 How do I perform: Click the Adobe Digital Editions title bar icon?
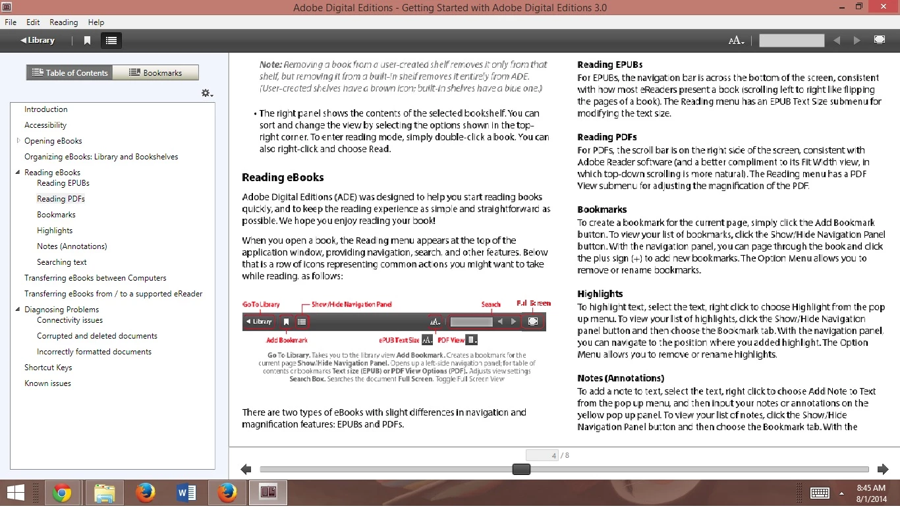click(x=7, y=7)
